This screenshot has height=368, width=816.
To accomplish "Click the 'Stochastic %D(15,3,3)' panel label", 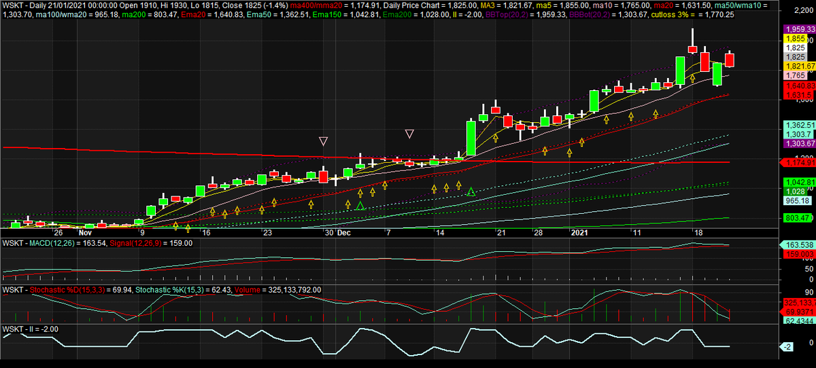I will click(67, 290).
